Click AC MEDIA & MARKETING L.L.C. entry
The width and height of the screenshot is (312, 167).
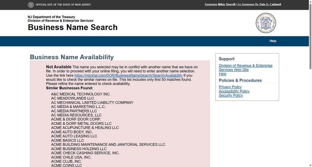[x=78, y=107]
